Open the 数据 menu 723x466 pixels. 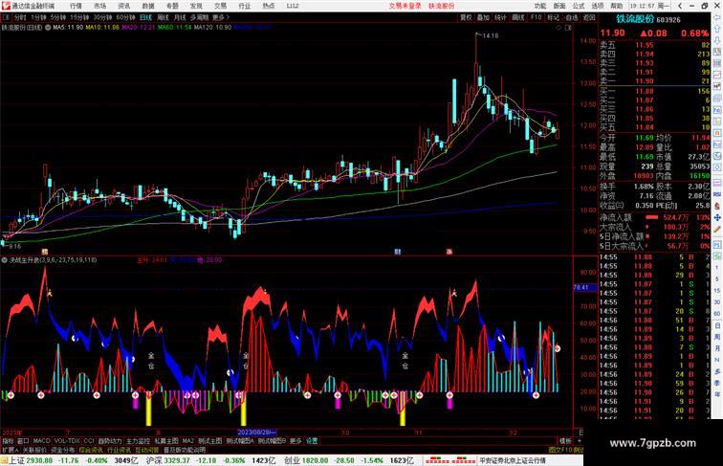[148, 6]
